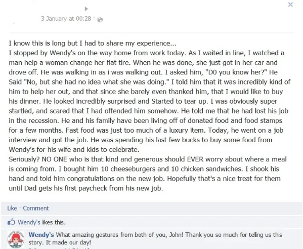303x249 pixels.
Task: Open Wendy's profile picture avatar
Action: coord(16,239)
